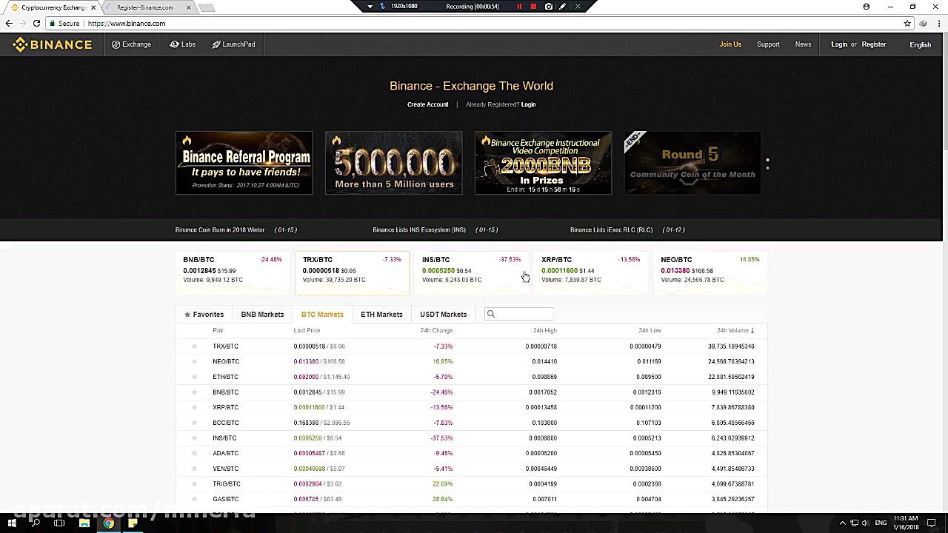Screen dimensions: 948x533
Task: Select the TRX/BTC ticker card
Action: point(352,272)
